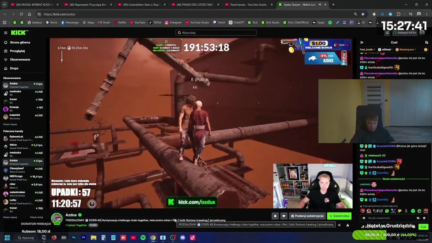Open the Kick Studio bookmark
The height and width of the screenshot is (243, 432).
point(270,23)
